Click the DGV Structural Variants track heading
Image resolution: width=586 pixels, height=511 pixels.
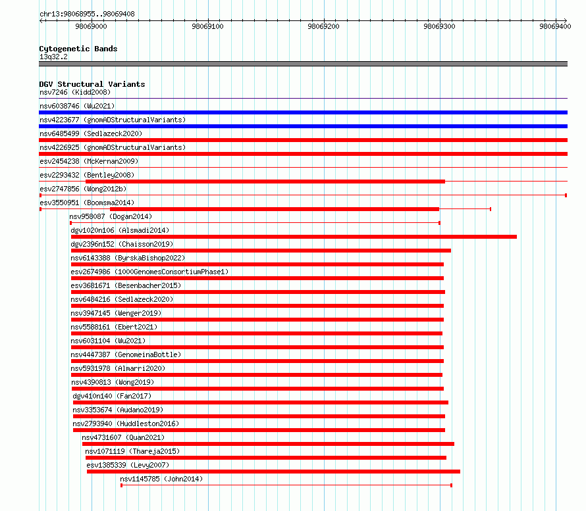tap(92, 84)
